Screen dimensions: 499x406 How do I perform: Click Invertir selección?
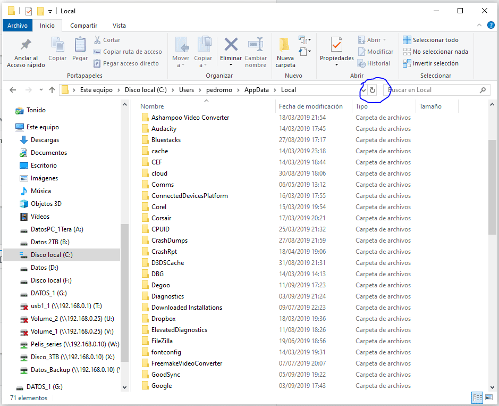pyautogui.click(x=430, y=63)
